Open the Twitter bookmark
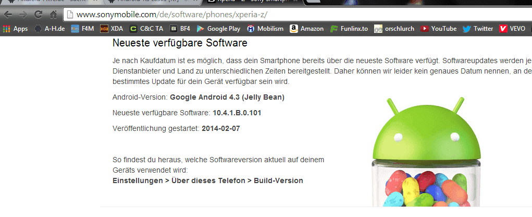532x217 pixels. tap(478, 29)
